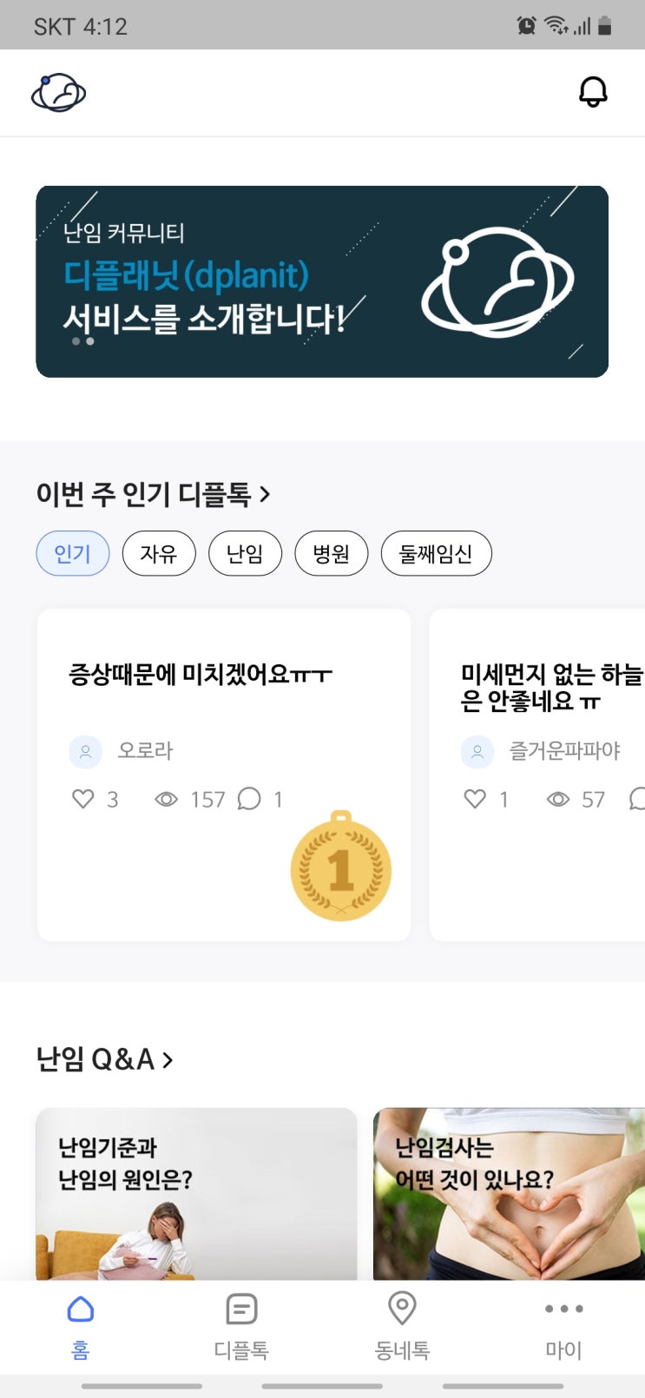The width and height of the screenshot is (645, 1398).
Task: Tap the eye views icon showing 157
Action: pyautogui.click(x=166, y=799)
